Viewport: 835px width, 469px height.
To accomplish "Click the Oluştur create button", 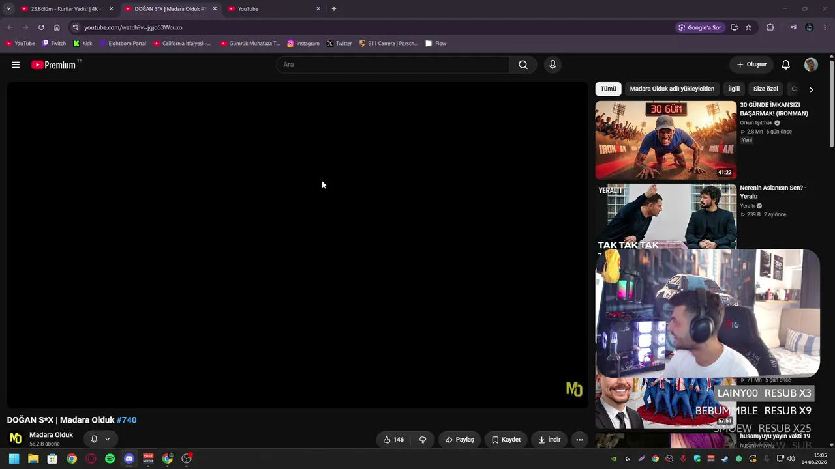I will pos(751,64).
